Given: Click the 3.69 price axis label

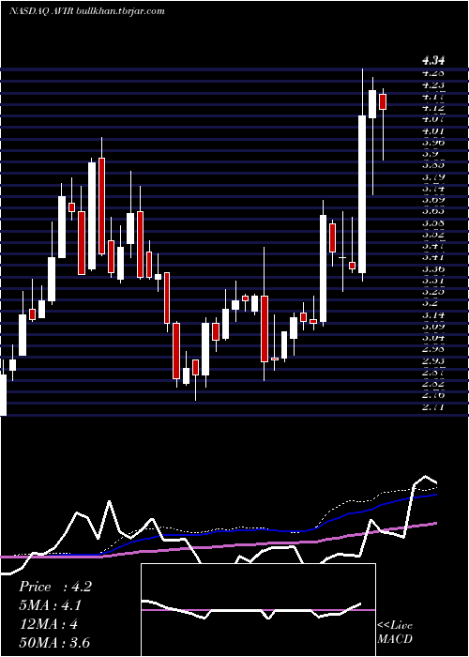Looking at the screenshot, I should coord(433,200).
